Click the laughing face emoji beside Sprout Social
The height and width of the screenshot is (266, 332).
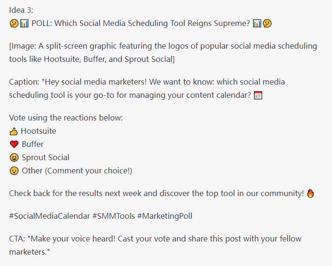coord(14,158)
